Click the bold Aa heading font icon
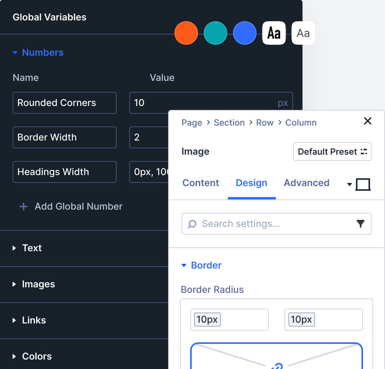Screen dimensions: 385x369 click(274, 33)
